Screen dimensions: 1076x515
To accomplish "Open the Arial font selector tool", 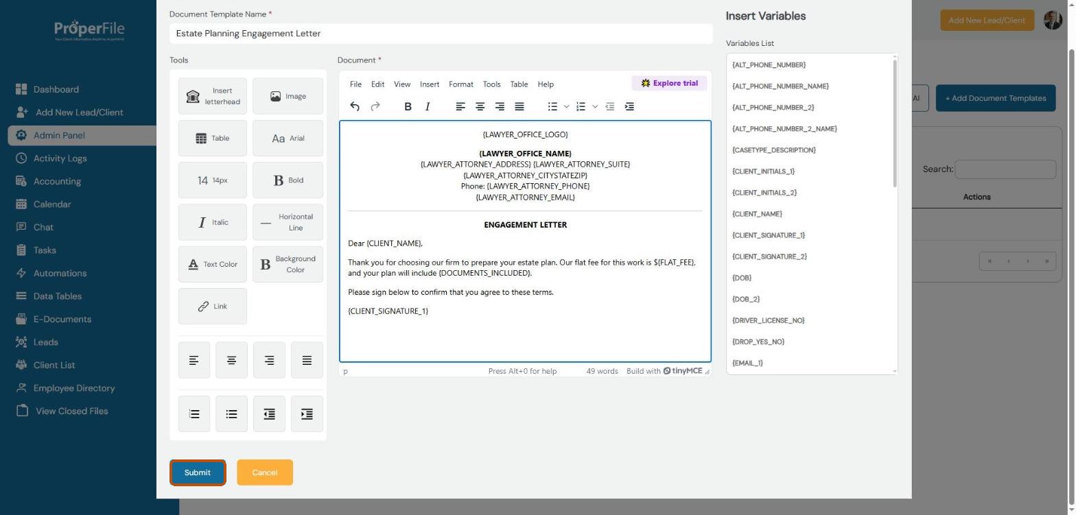I will [288, 138].
